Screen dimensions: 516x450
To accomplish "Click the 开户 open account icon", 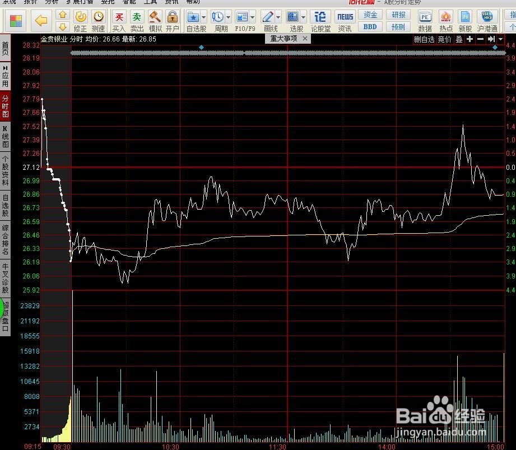I will tap(173, 21).
